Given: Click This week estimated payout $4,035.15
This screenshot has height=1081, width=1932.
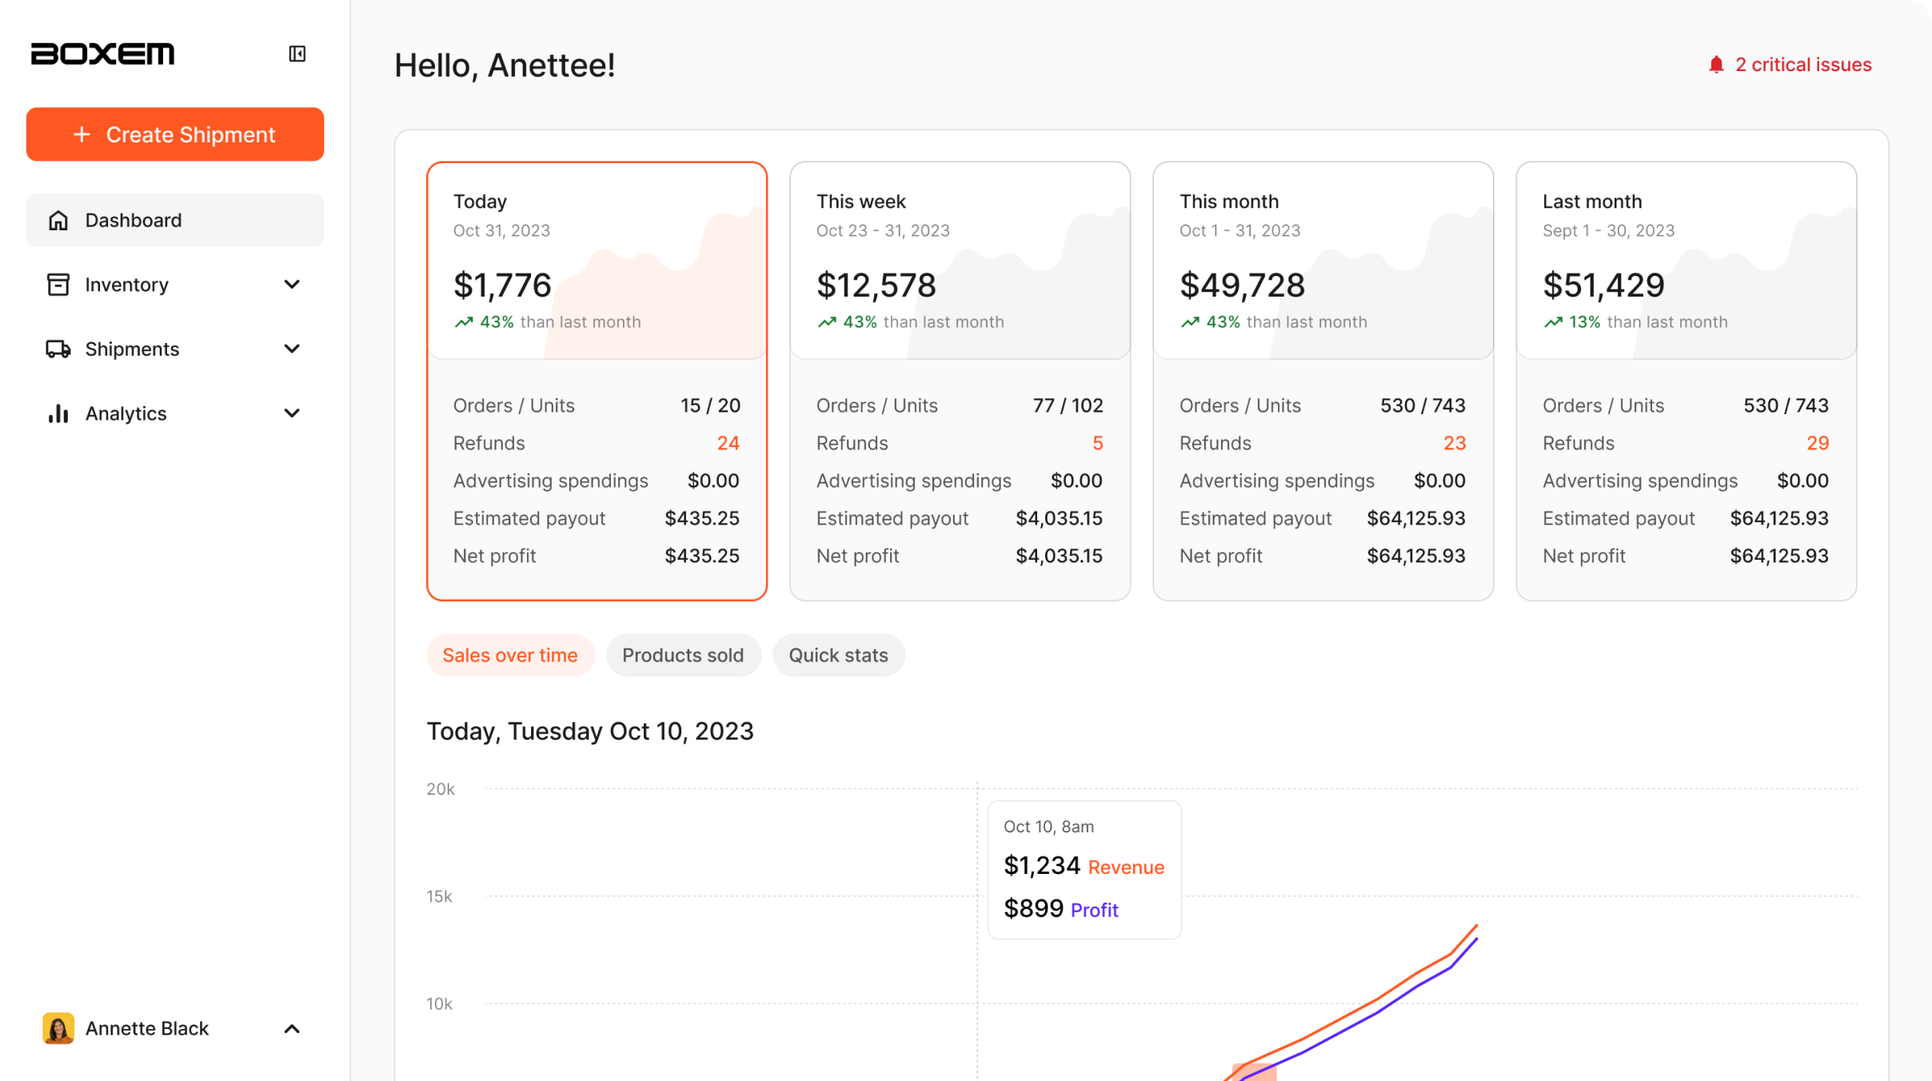Looking at the screenshot, I should tap(1059, 518).
